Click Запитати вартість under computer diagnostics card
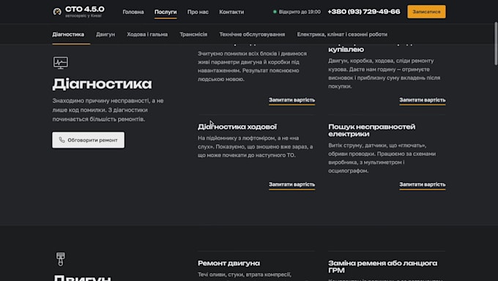This screenshot has width=498, height=281. pyautogui.click(x=292, y=100)
